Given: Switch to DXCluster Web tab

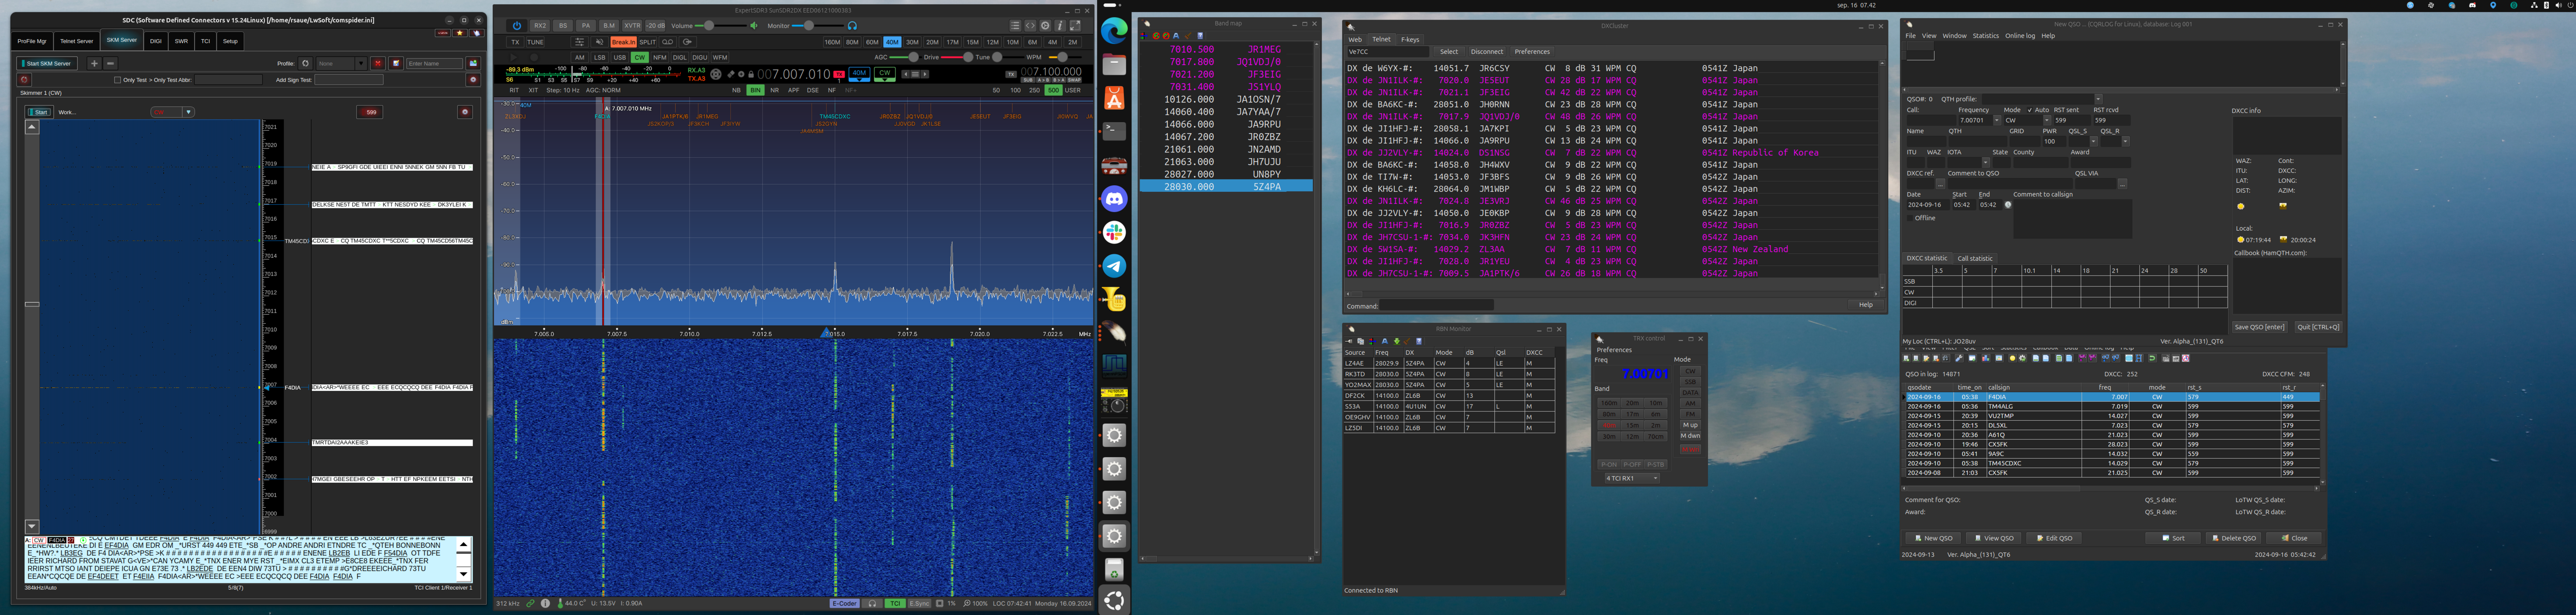Looking at the screenshot, I should 1355,39.
